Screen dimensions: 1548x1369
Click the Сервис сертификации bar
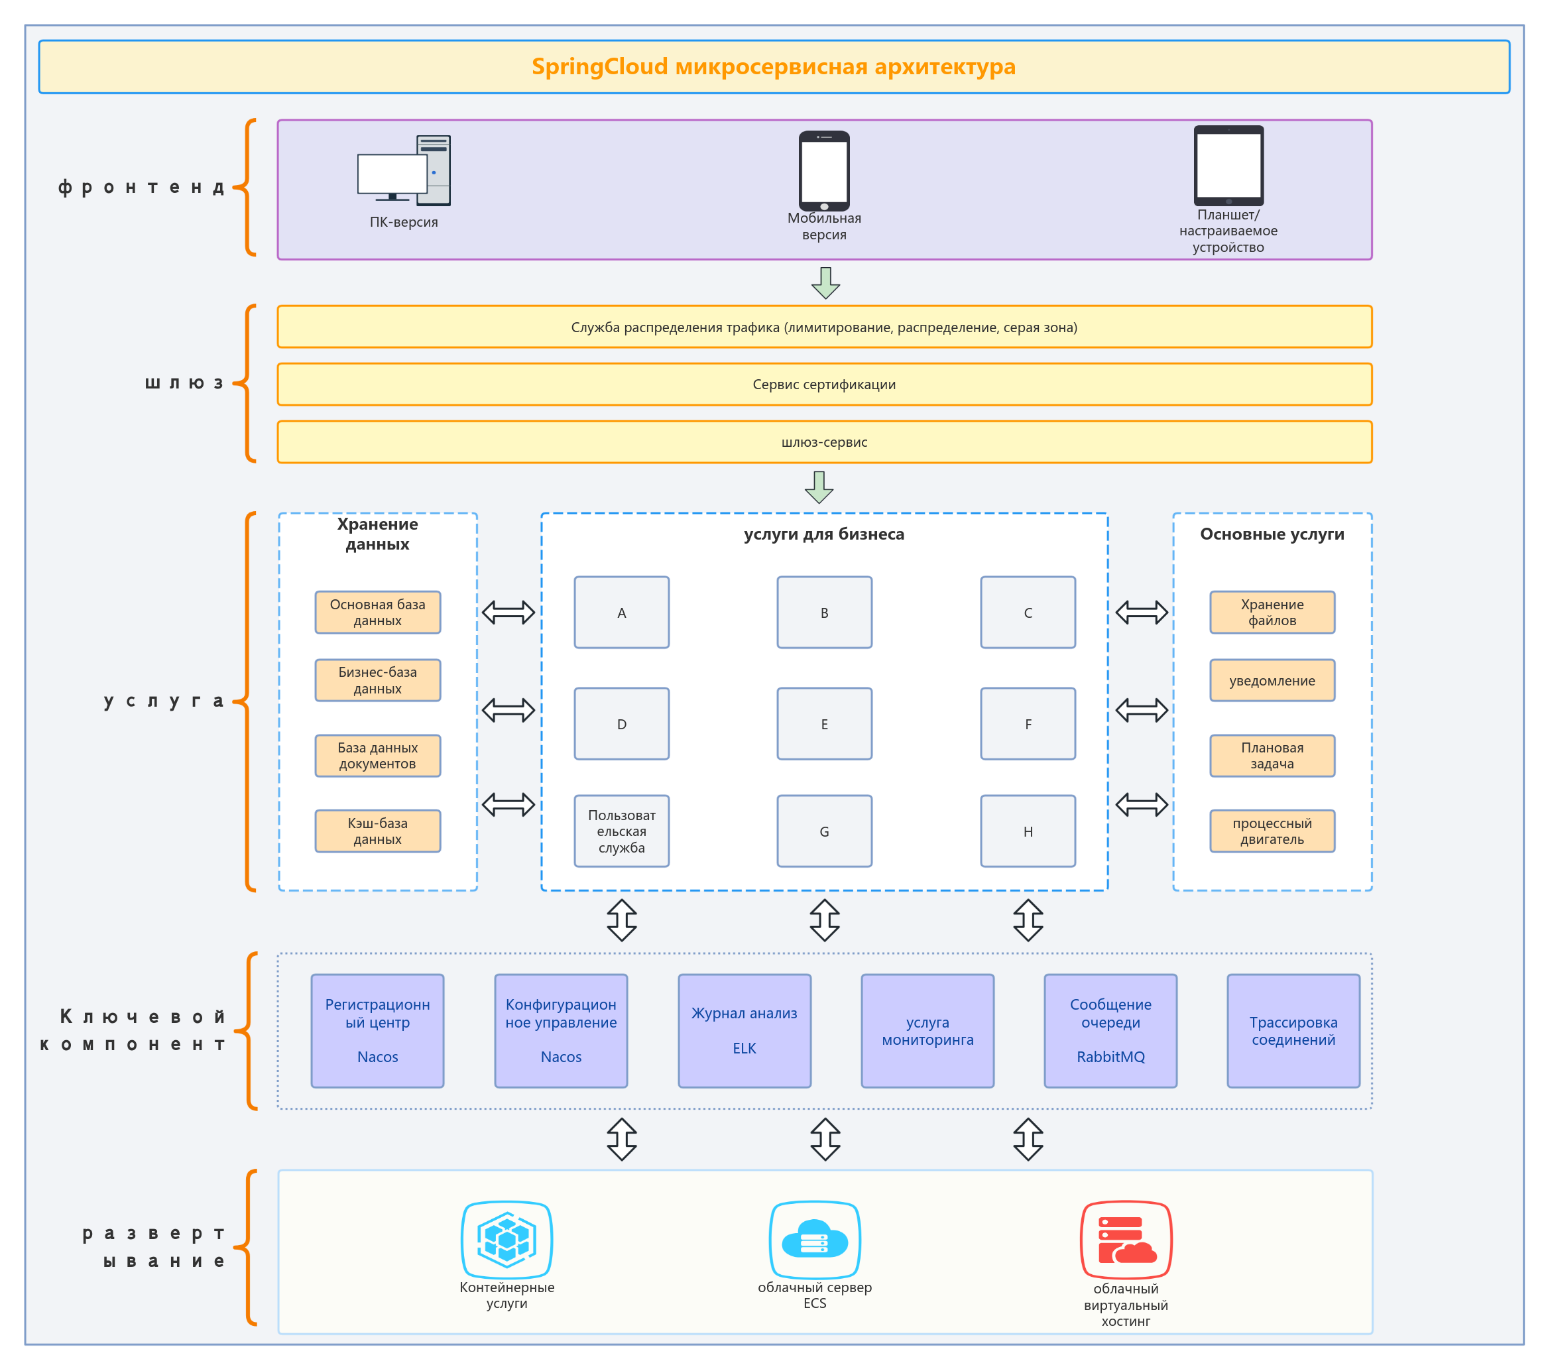coord(824,385)
